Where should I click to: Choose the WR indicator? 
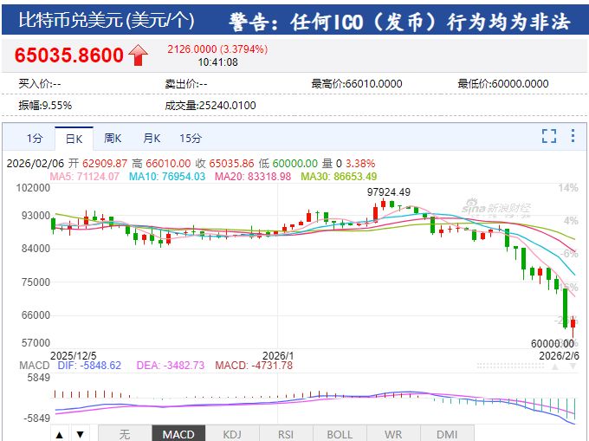click(393, 433)
